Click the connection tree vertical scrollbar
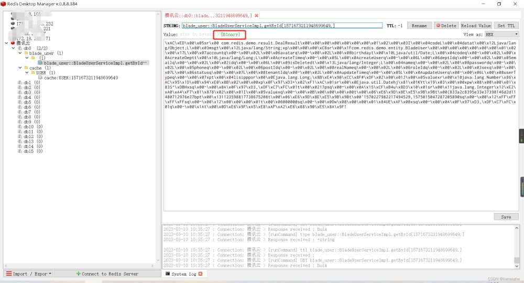Viewport: 524px width, 283px height. pyautogui.click(x=158, y=137)
